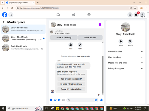Open Sticky Notes from the taskbar

(x=57, y=108)
